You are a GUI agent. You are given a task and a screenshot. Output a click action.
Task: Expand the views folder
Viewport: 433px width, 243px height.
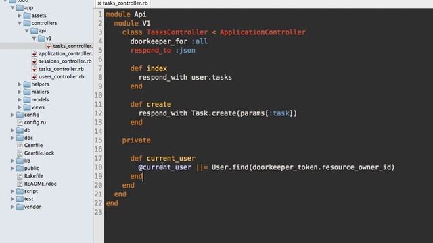click(x=20, y=107)
